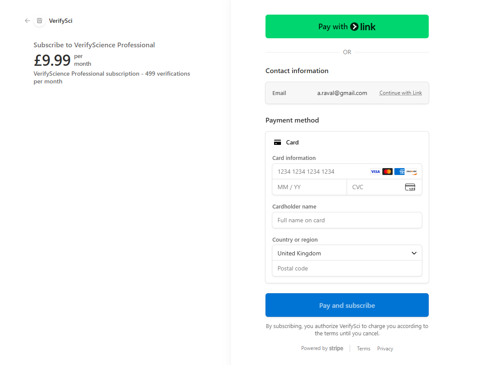Click the American Express brand icon
Image resolution: width=479 pixels, height=365 pixels.
399,172
